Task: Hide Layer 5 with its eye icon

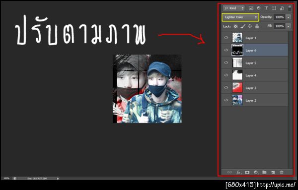Action: [x=226, y=63]
